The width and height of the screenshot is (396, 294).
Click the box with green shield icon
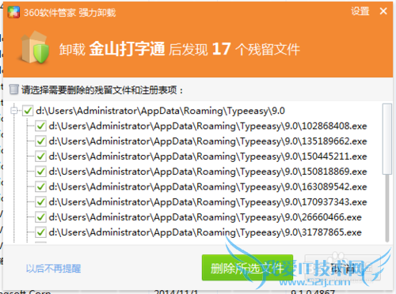coord(34,47)
